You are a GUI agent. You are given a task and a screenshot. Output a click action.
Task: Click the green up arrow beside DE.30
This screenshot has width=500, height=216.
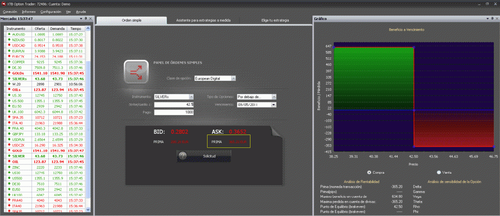9,67
